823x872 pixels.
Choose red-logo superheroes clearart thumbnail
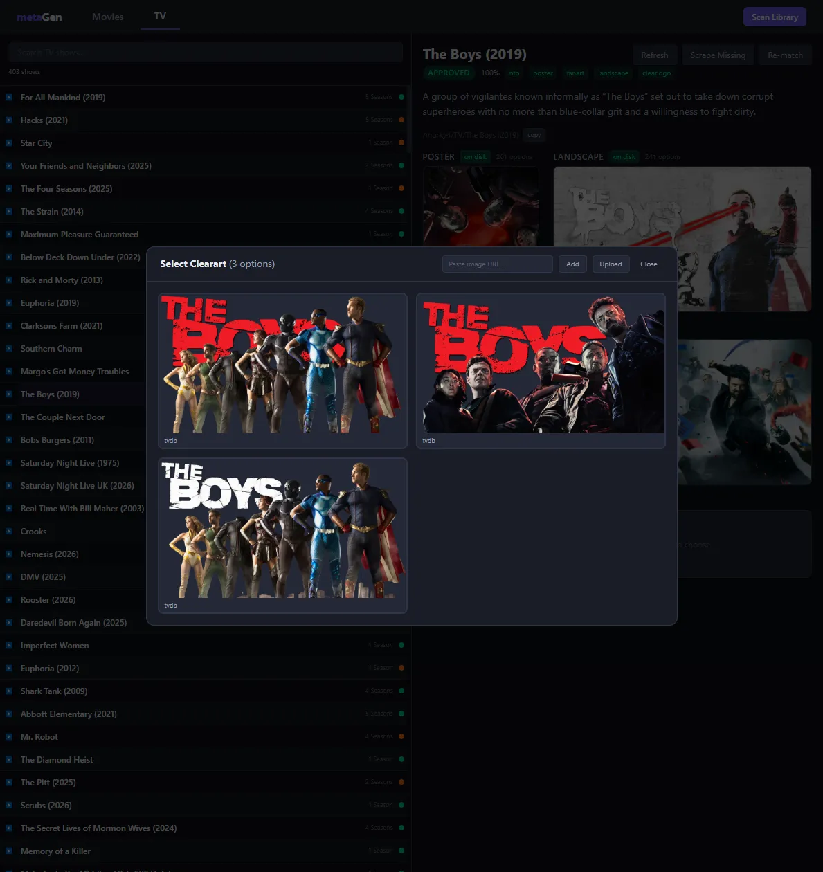coord(282,371)
